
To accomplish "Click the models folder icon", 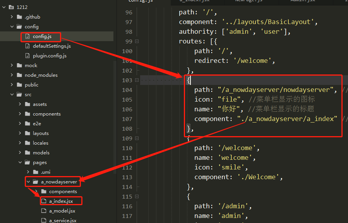I will pos(27,152).
